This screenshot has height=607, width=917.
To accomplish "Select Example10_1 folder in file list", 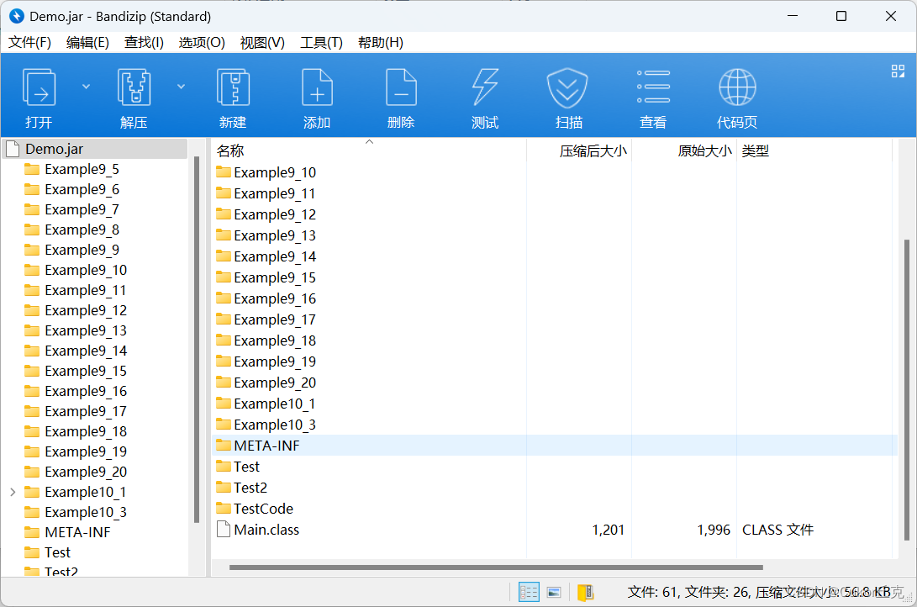I will [275, 404].
